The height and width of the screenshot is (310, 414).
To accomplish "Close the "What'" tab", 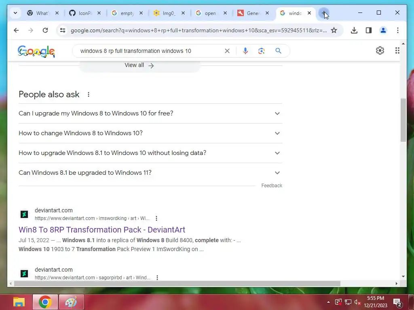I will (x=57, y=13).
